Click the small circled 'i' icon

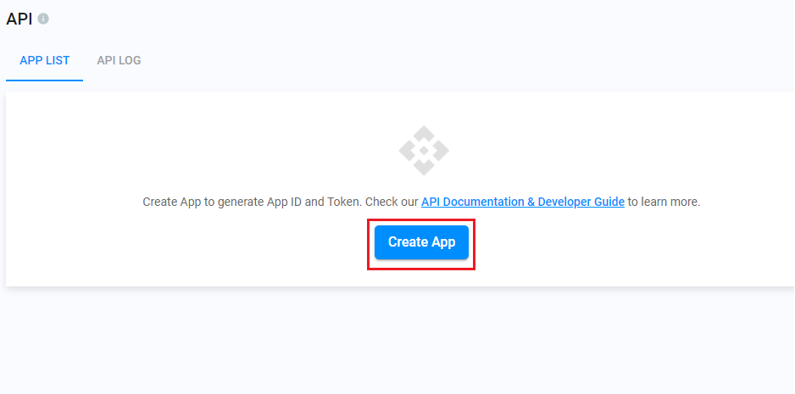[x=43, y=19]
